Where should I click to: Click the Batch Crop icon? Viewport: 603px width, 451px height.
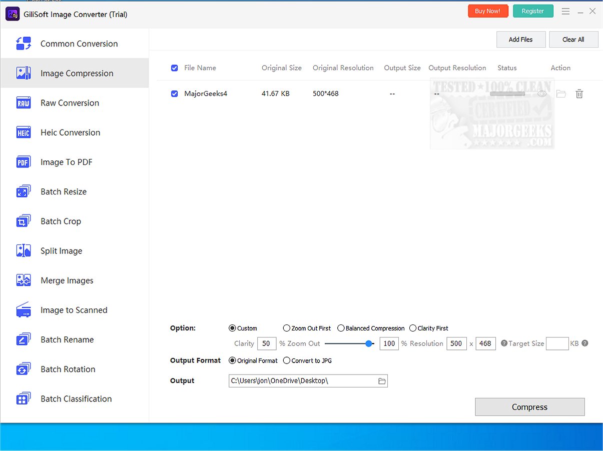pyautogui.click(x=24, y=221)
